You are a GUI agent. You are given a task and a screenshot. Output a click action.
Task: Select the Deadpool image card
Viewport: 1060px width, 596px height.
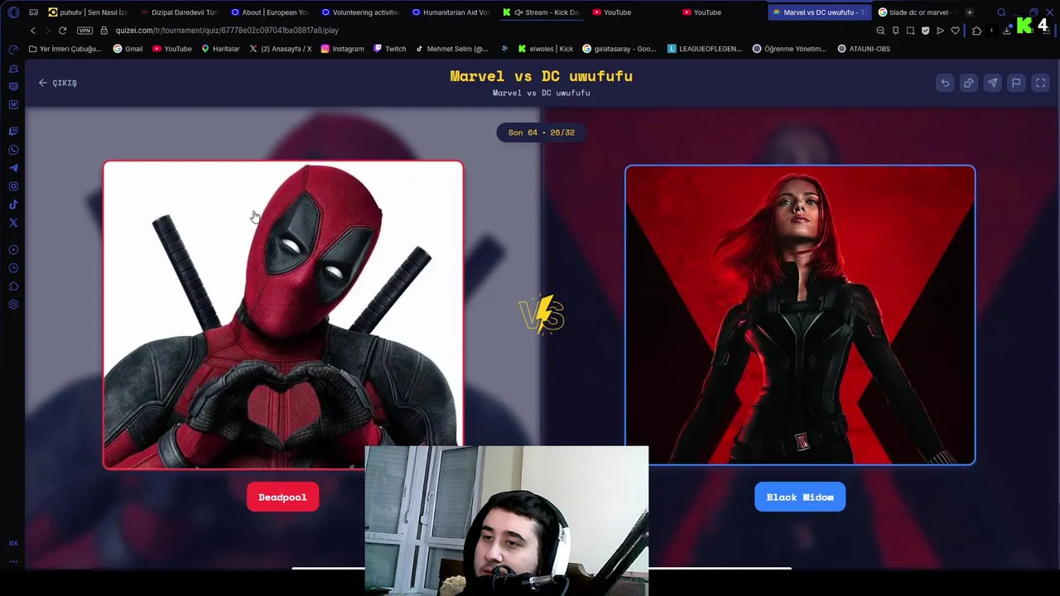coord(282,315)
